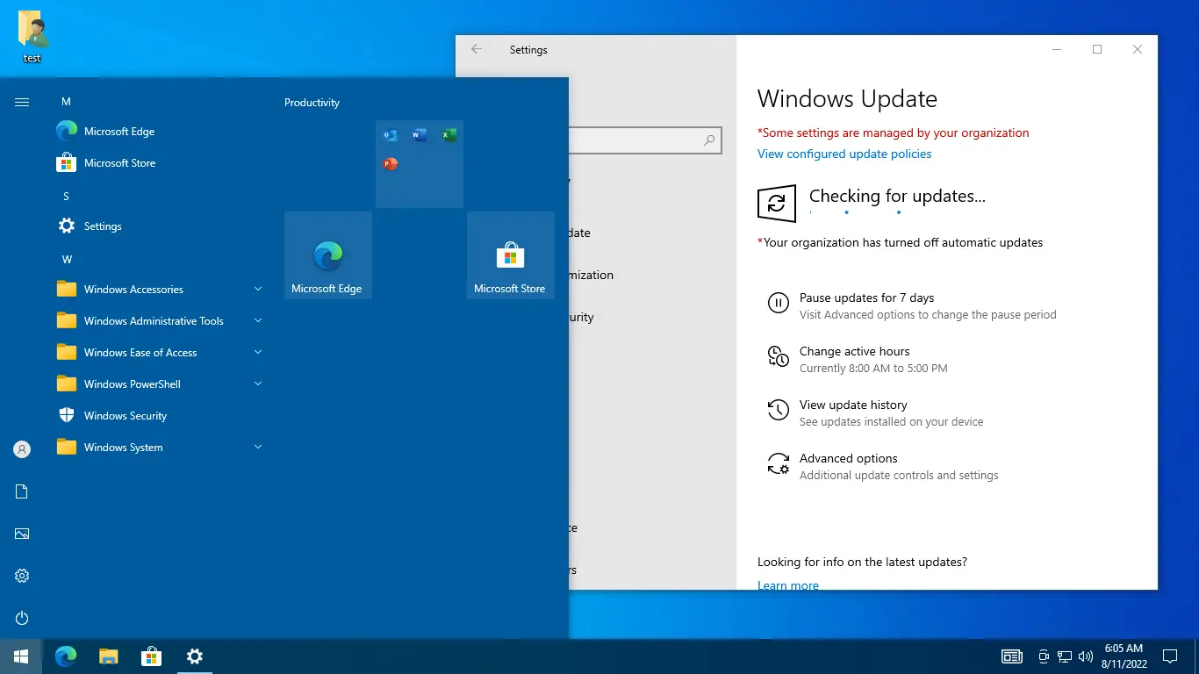Expand the Windows System folder chevron
The image size is (1199, 674).
point(258,447)
